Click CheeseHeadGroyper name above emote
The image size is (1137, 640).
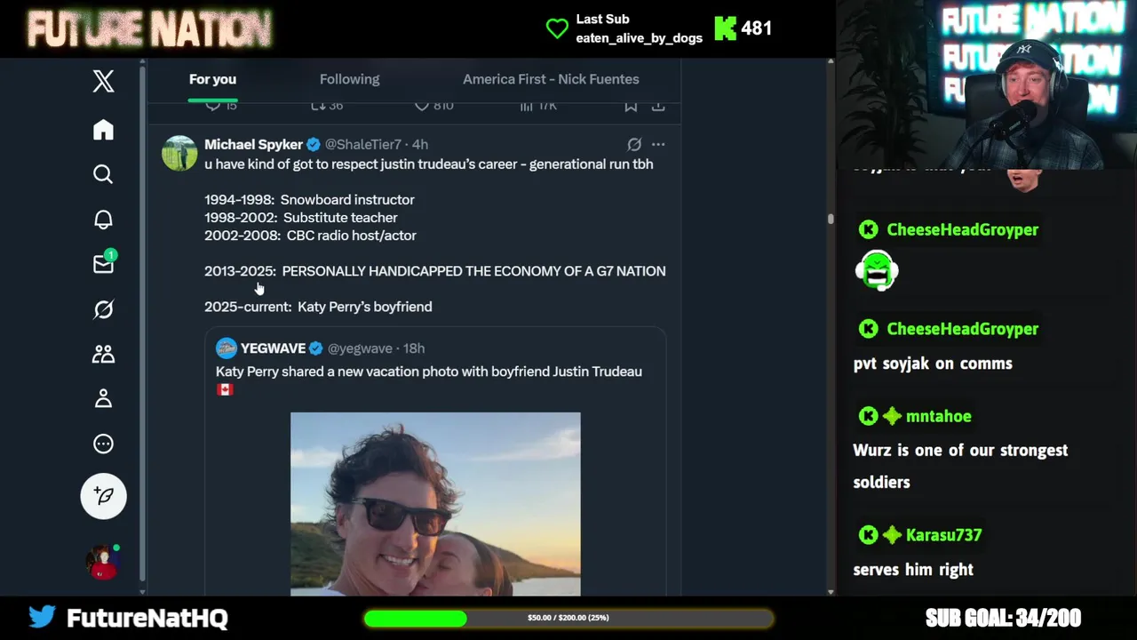pyautogui.click(x=962, y=229)
